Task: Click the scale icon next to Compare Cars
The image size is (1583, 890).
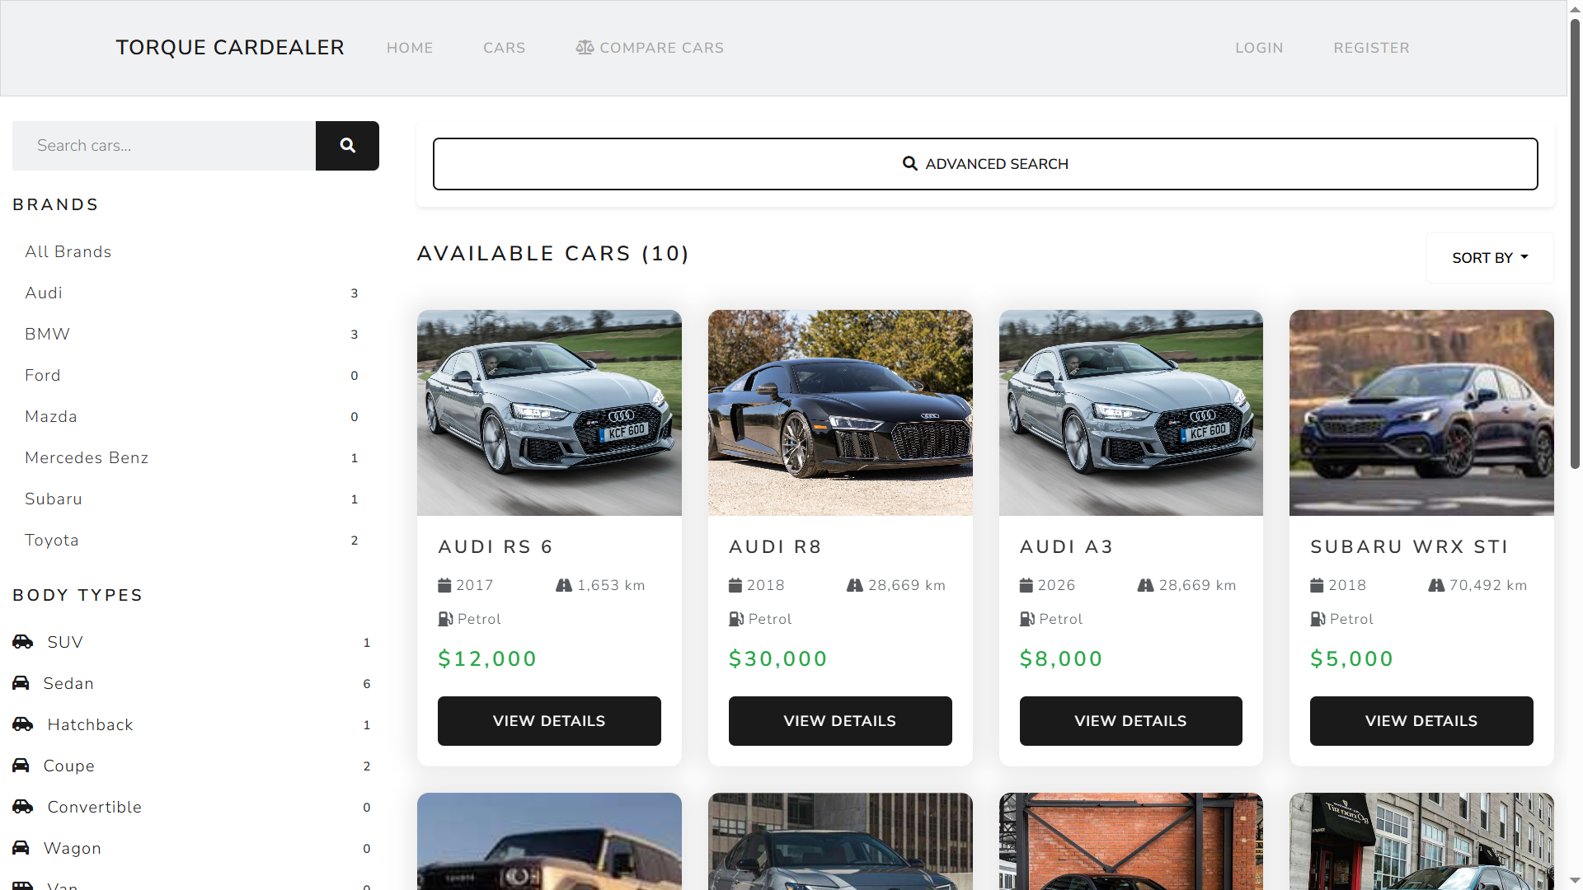Action: click(585, 48)
